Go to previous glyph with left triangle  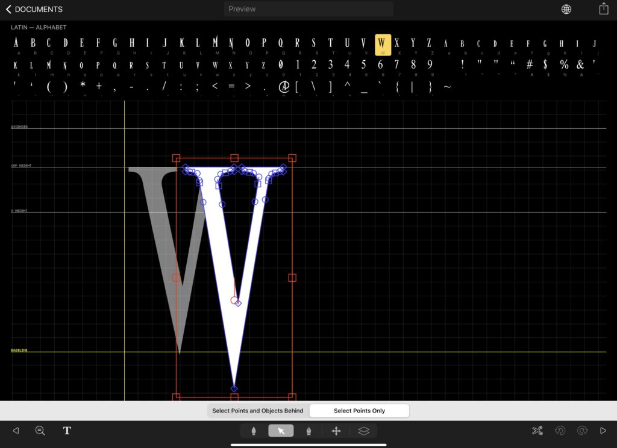point(16,431)
